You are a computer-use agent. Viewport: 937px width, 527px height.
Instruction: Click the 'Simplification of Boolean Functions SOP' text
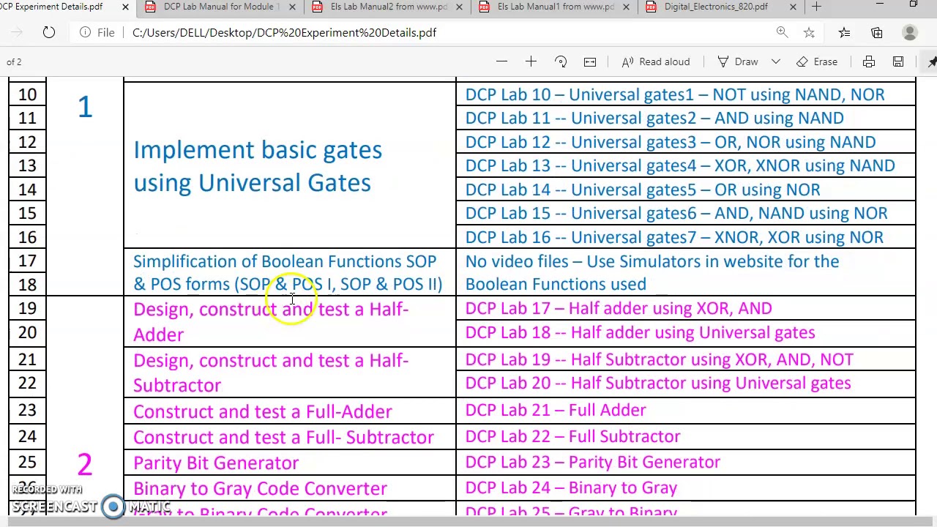pos(285,261)
